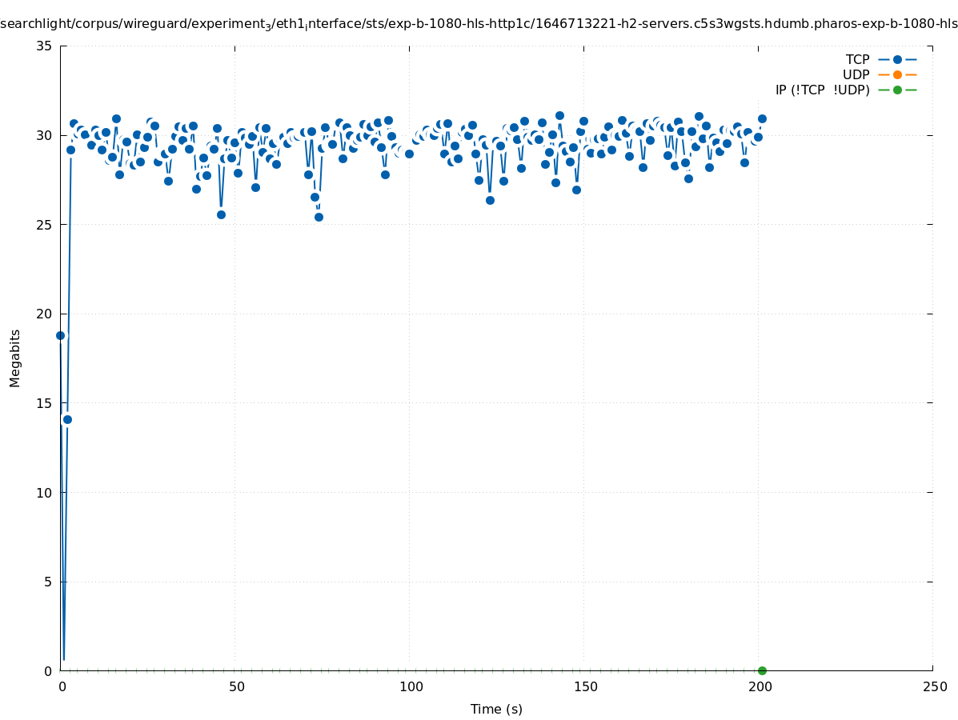958x720 pixels.
Task: Click the first TCP point near 19 Megabits
Action: (x=60, y=335)
